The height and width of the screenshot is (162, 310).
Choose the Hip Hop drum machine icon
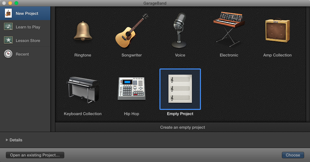(131, 89)
